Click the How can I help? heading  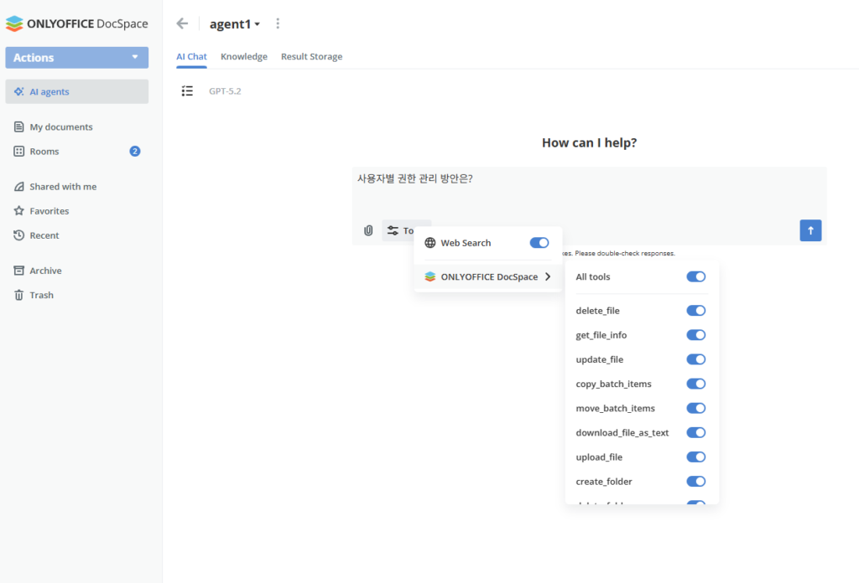tap(589, 142)
